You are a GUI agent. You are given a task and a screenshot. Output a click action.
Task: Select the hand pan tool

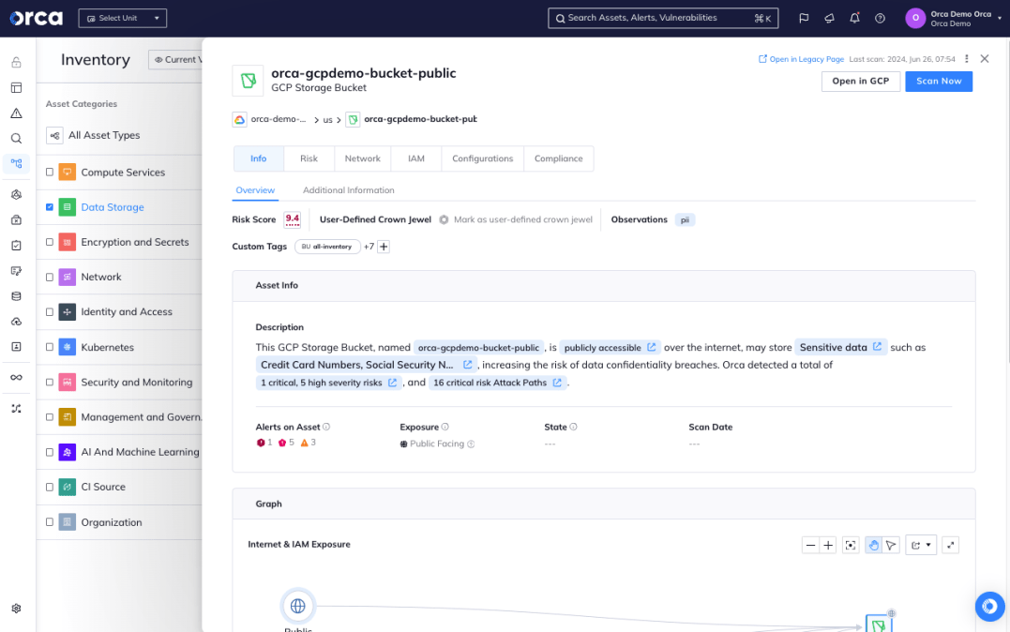pyautogui.click(x=873, y=545)
